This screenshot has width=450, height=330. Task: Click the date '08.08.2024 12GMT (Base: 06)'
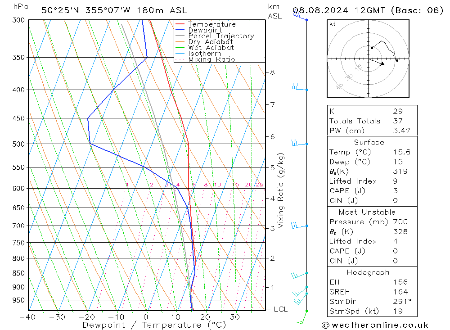(x=368, y=10)
